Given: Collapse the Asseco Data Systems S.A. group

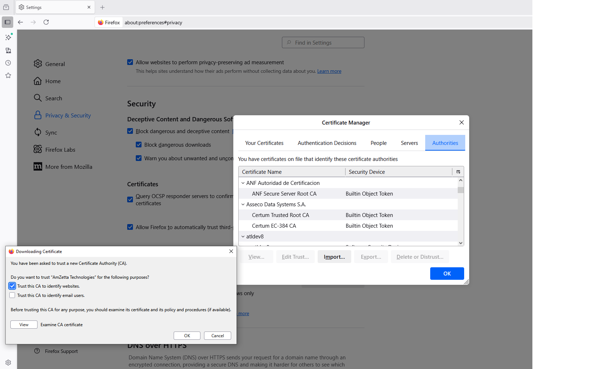Looking at the screenshot, I should [243, 204].
